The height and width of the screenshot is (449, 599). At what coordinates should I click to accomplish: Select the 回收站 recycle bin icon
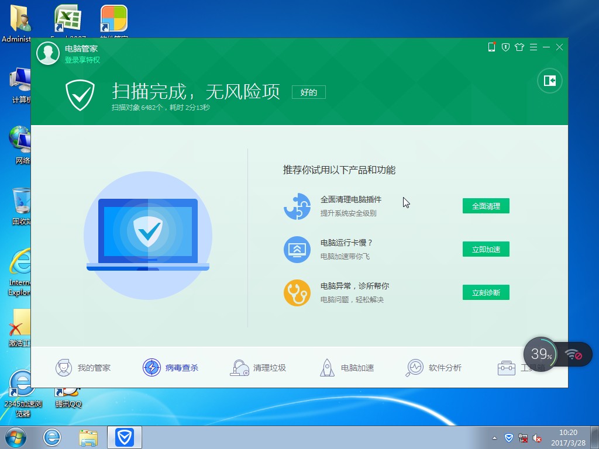tap(21, 205)
